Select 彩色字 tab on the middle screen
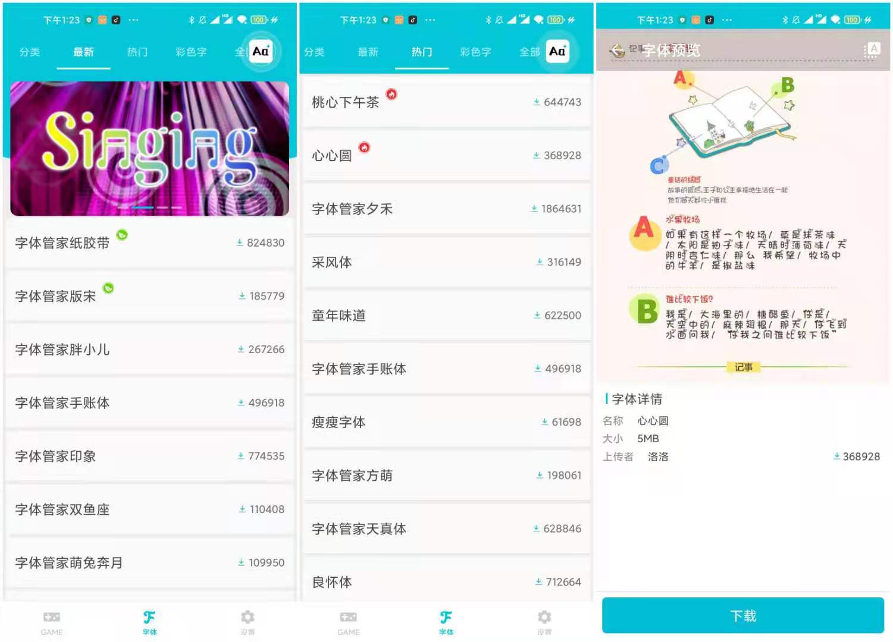This screenshot has width=893, height=642. [475, 52]
